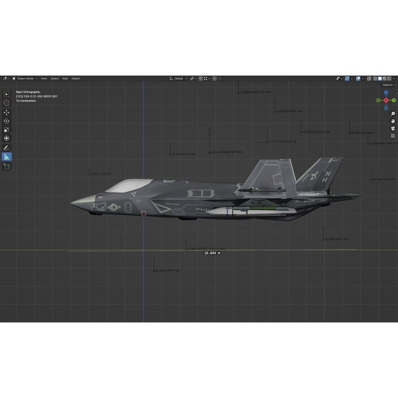Open the proportional falloff dropdown

click(221, 79)
